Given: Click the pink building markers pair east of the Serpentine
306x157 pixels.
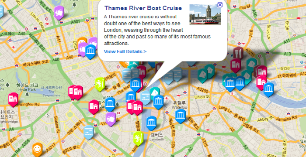Looking at the screenshot, I should click(76, 92).
